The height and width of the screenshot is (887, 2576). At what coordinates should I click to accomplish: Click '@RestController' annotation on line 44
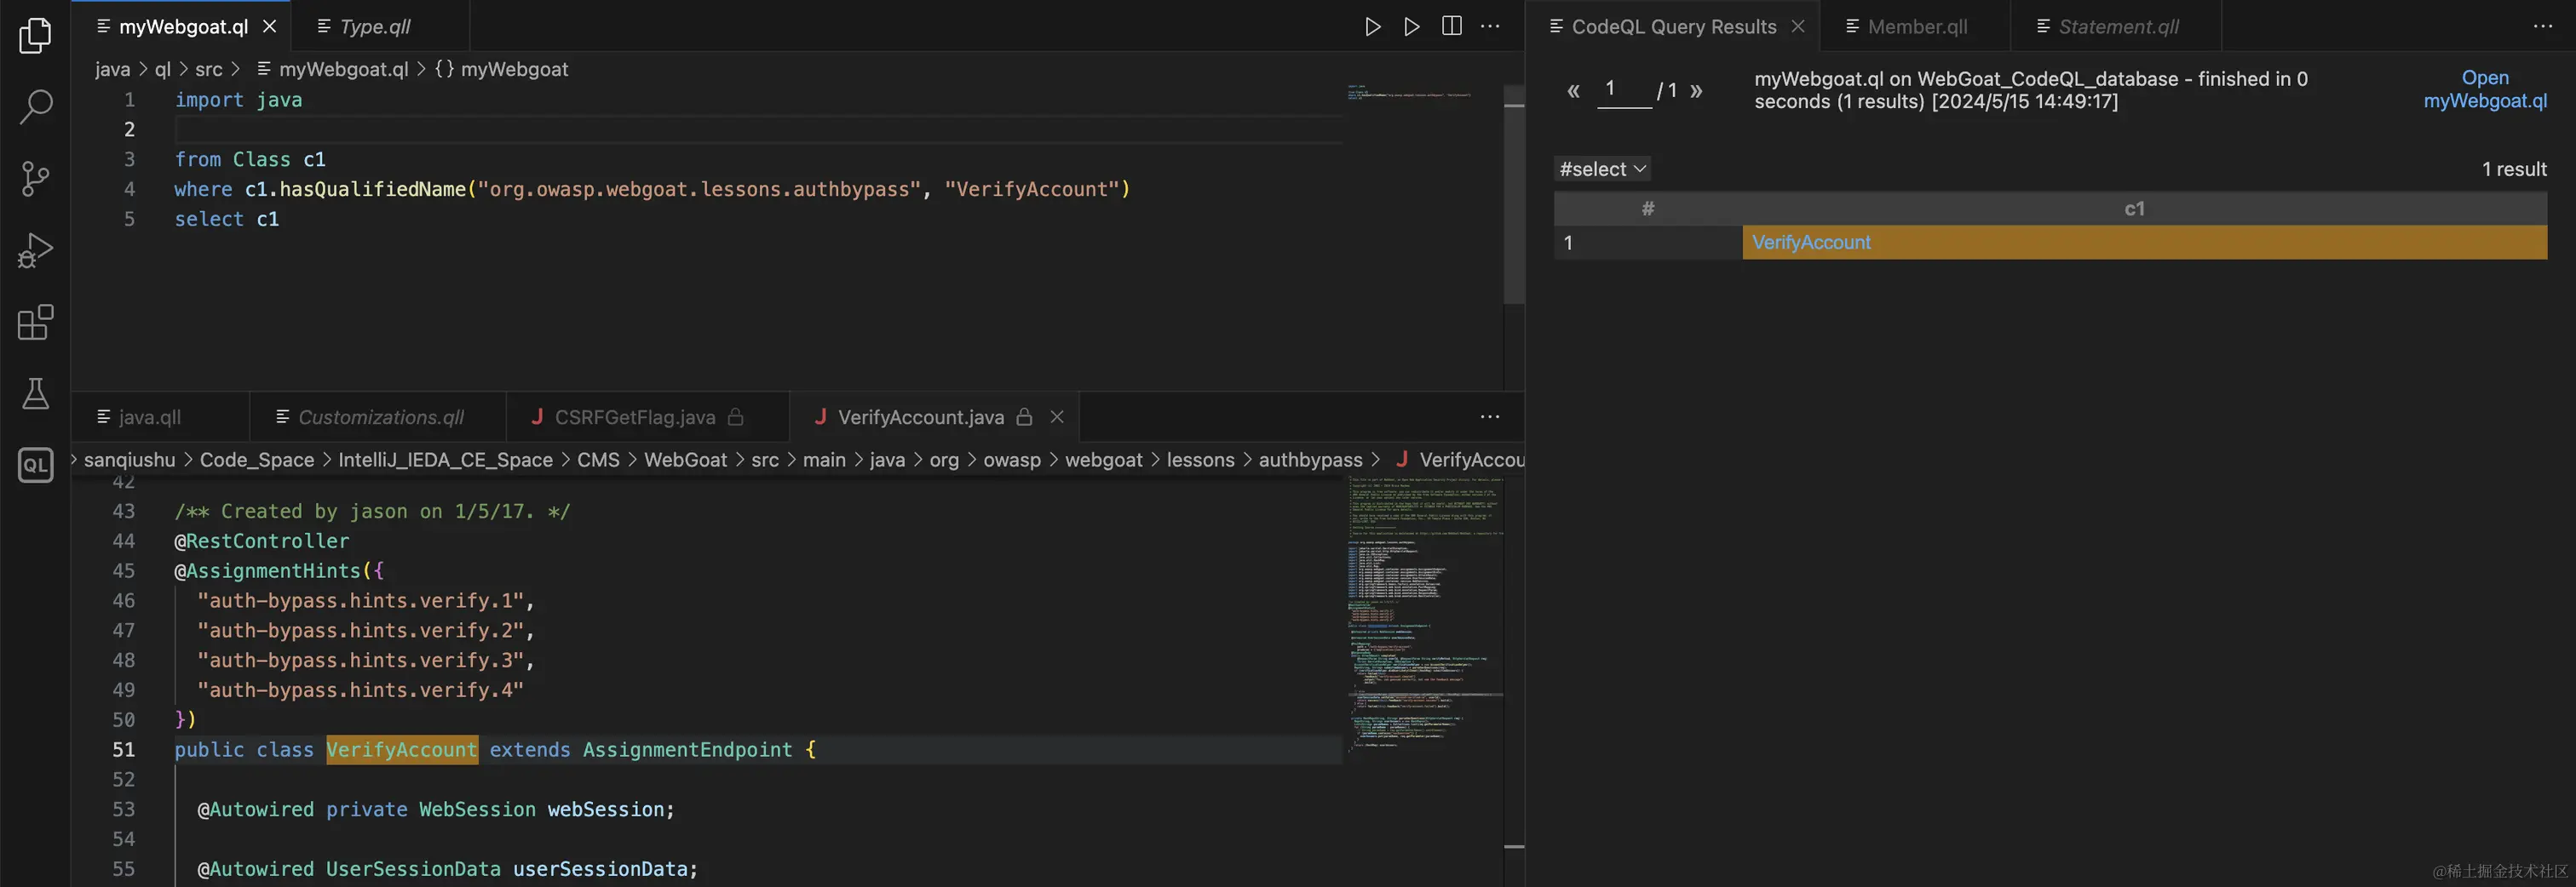262,541
